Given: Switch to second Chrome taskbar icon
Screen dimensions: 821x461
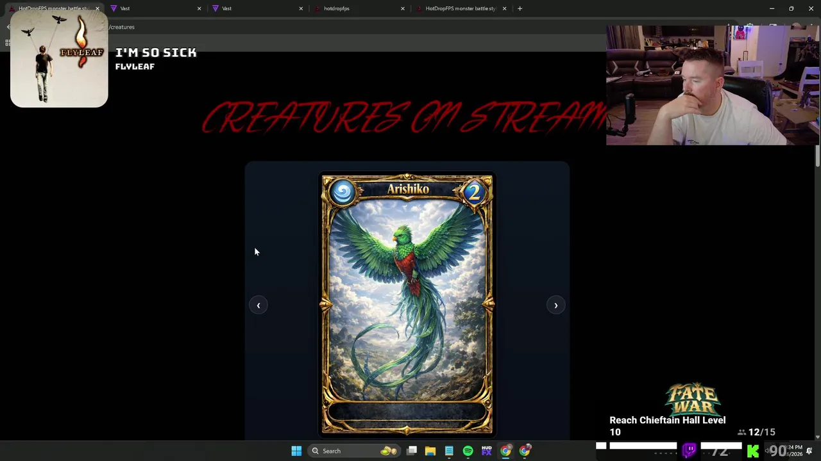Looking at the screenshot, I should [525, 451].
